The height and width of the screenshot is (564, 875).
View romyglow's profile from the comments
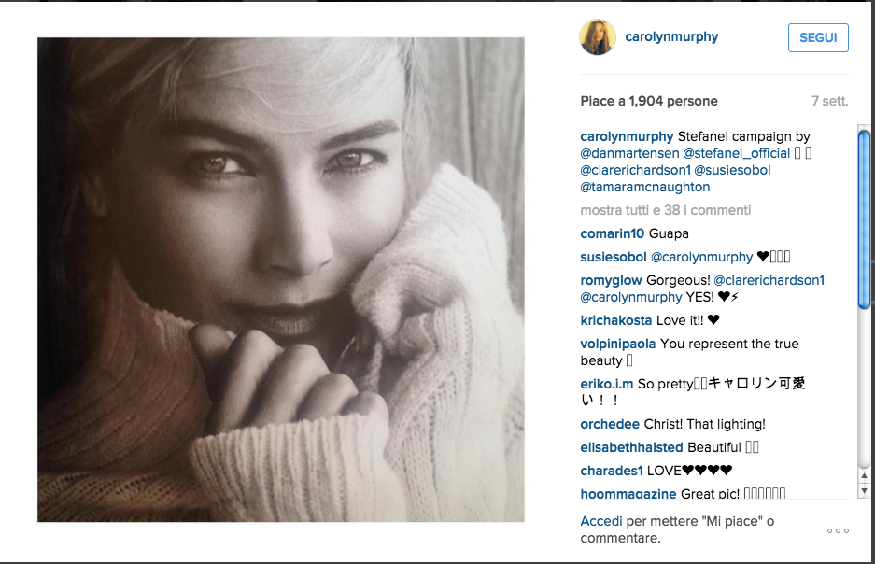(x=611, y=281)
